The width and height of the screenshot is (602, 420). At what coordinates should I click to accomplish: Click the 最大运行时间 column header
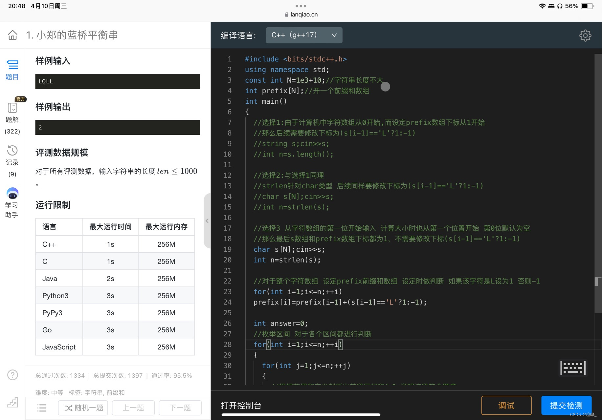click(x=111, y=227)
